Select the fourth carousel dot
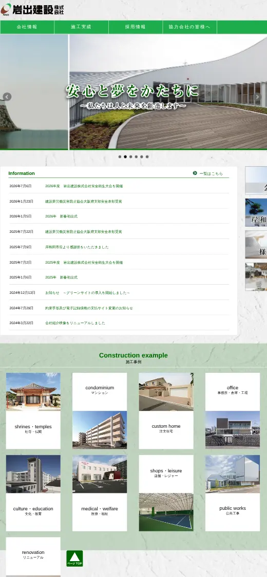Screen dimensions: 267x577 tap(136, 157)
